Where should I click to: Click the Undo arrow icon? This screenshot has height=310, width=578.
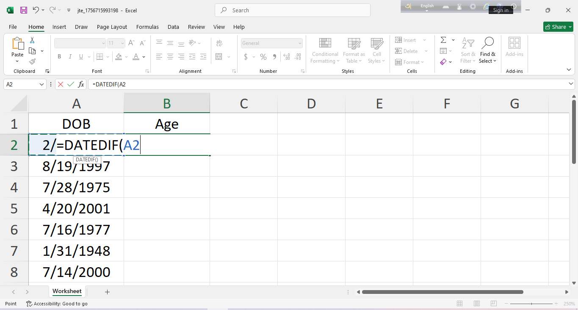[x=36, y=10]
